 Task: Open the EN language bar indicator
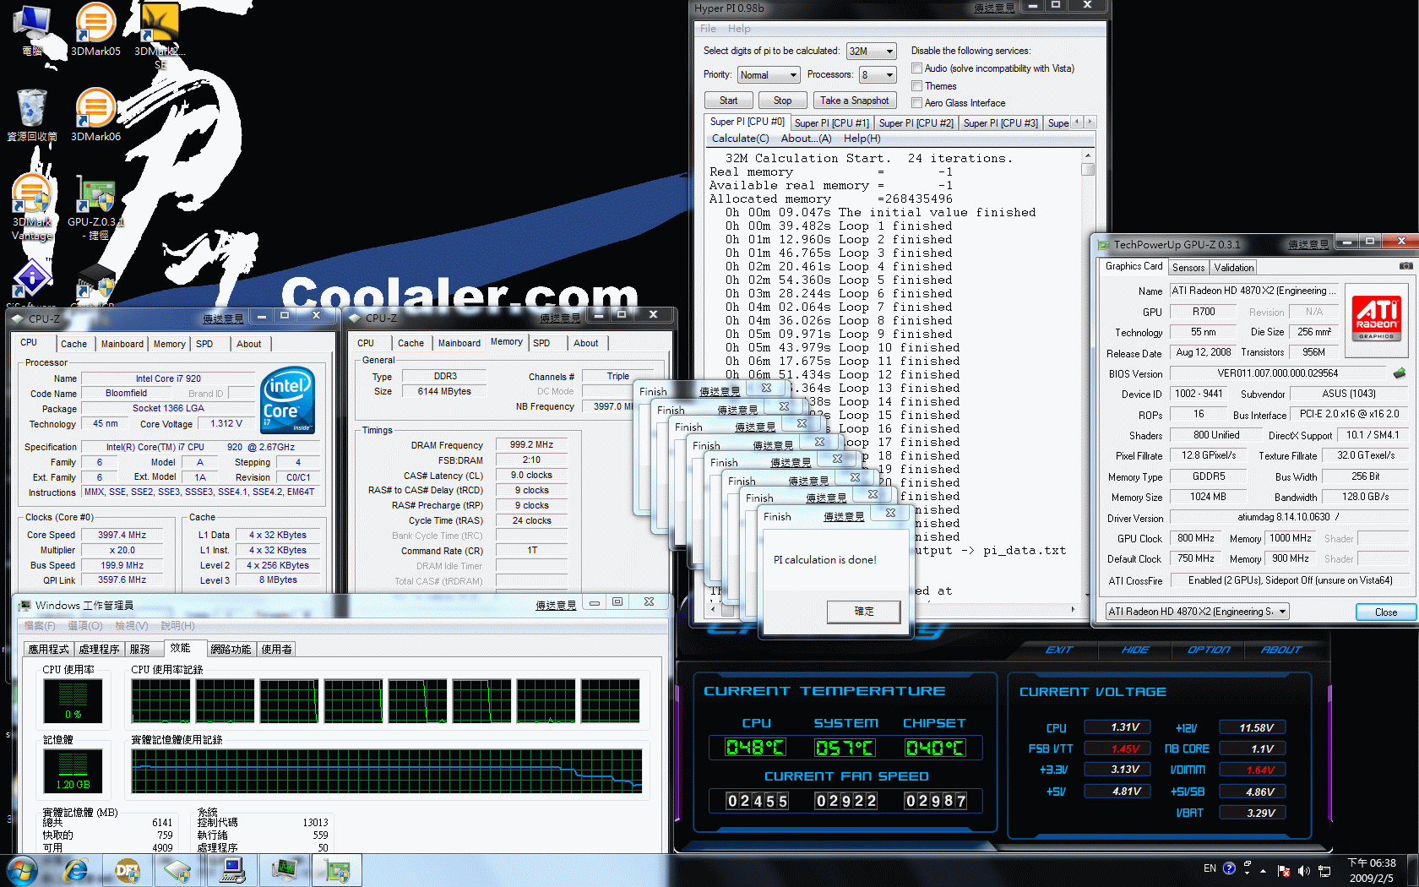click(x=1210, y=868)
